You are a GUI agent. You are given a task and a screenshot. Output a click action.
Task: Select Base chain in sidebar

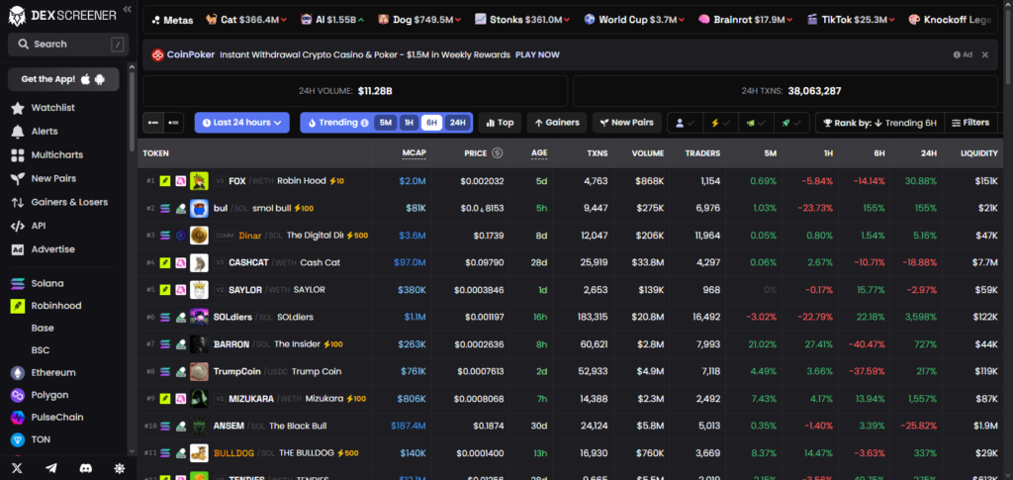coord(43,328)
